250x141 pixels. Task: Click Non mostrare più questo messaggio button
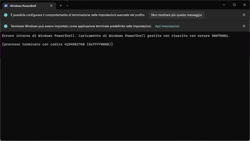pyautogui.click(x=176, y=15)
